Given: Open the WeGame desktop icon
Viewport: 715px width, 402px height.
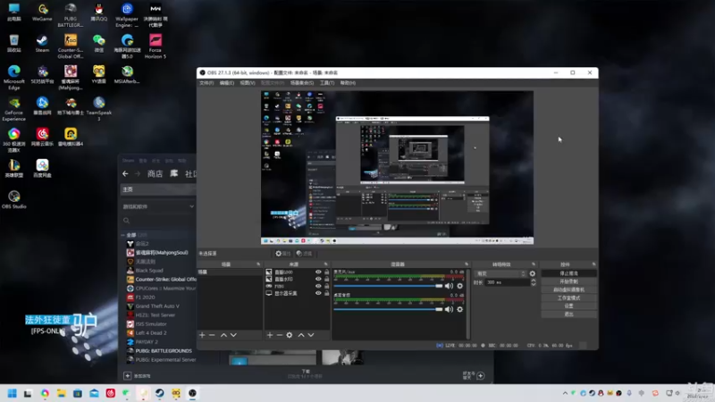Looking at the screenshot, I should [x=42, y=13].
